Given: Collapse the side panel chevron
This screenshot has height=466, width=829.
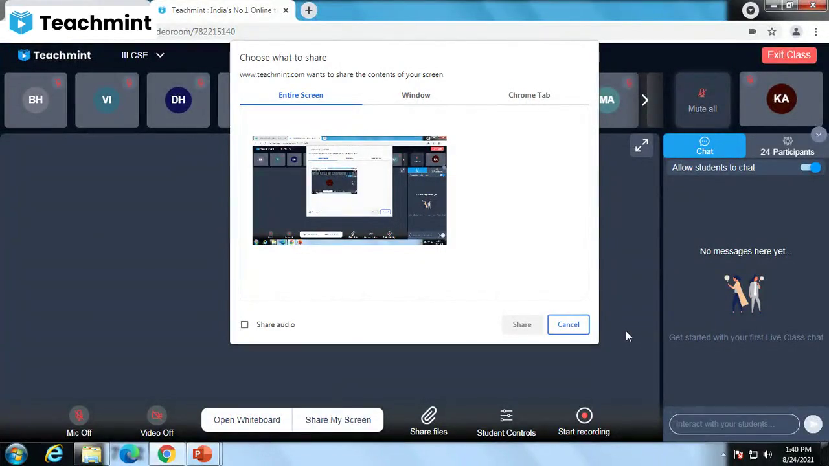Looking at the screenshot, I should click(x=819, y=135).
